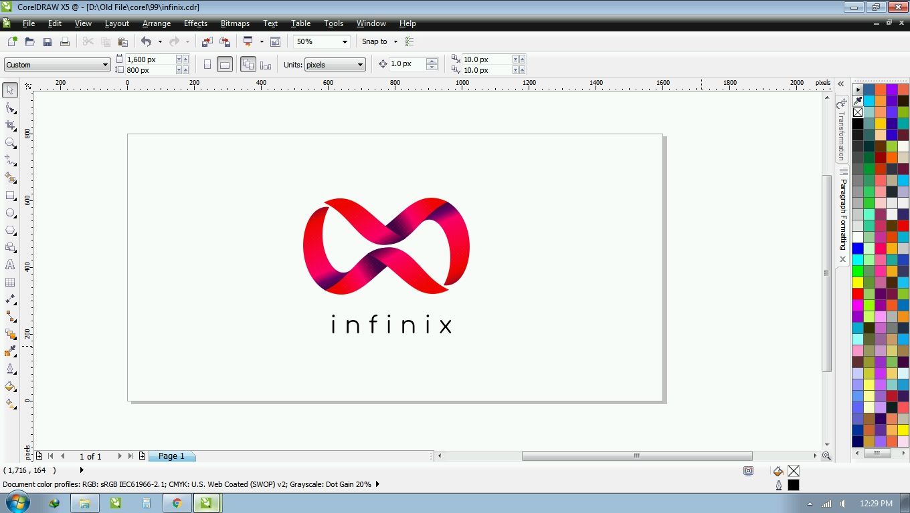Click the horizontal scrollbar thumb

point(637,456)
